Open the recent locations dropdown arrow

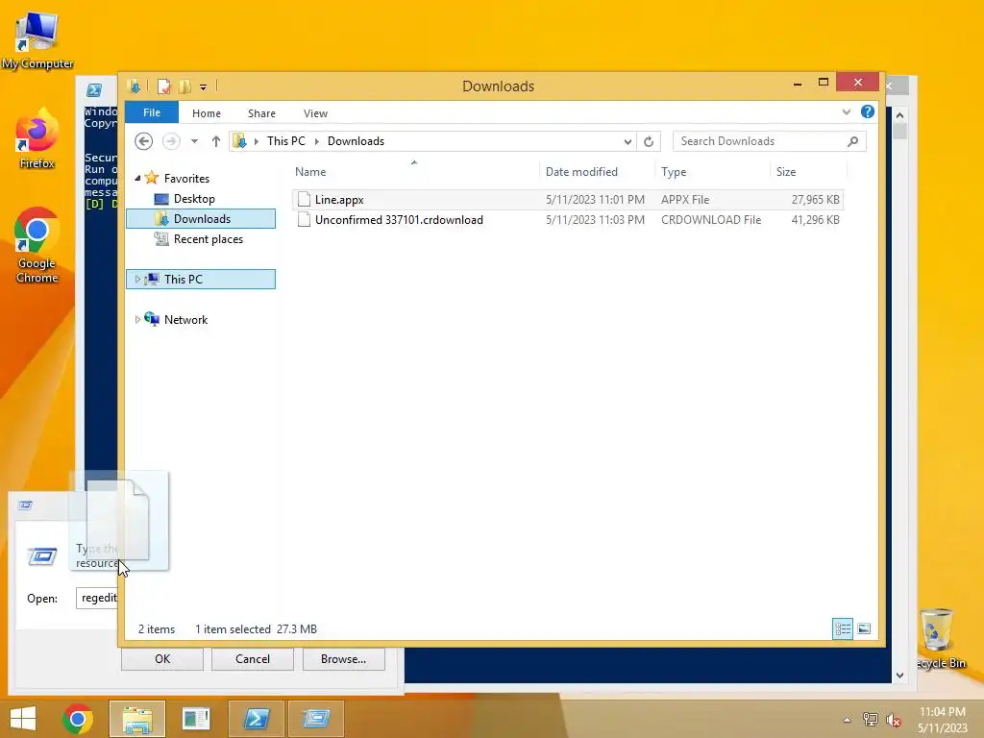coord(194,141)
